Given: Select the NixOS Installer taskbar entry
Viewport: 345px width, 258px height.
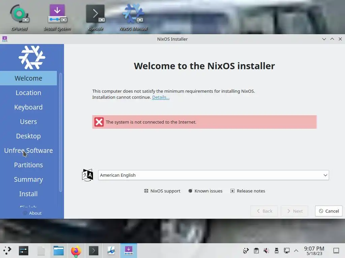Looking at the screenshot, I should click(x=129, y=251).
